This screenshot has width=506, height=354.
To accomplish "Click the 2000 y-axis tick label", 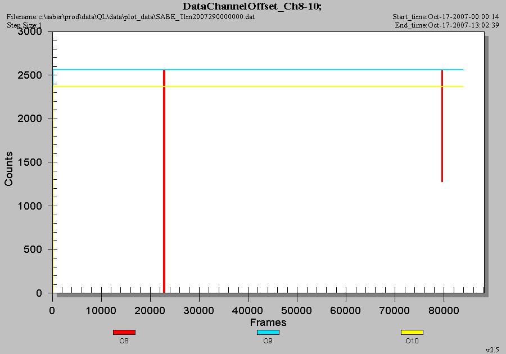I will pyautogui.click(x=30, y=119).
